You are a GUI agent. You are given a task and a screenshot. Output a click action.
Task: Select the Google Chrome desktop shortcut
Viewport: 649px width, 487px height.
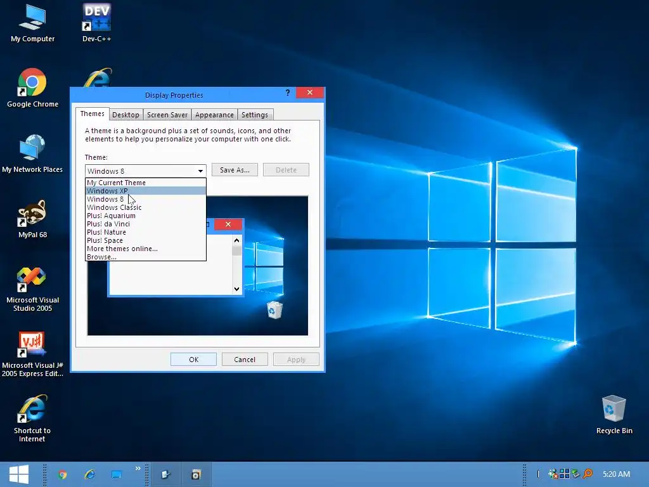click(33, 89)
